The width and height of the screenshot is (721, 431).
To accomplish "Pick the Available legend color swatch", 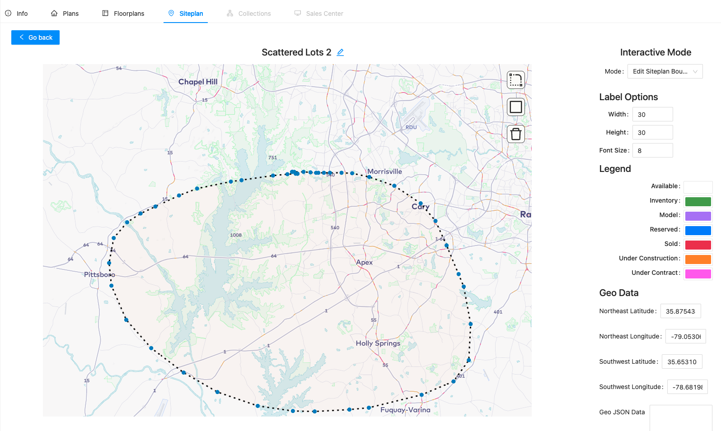I will pyautogui.click(x=698, y=187).
